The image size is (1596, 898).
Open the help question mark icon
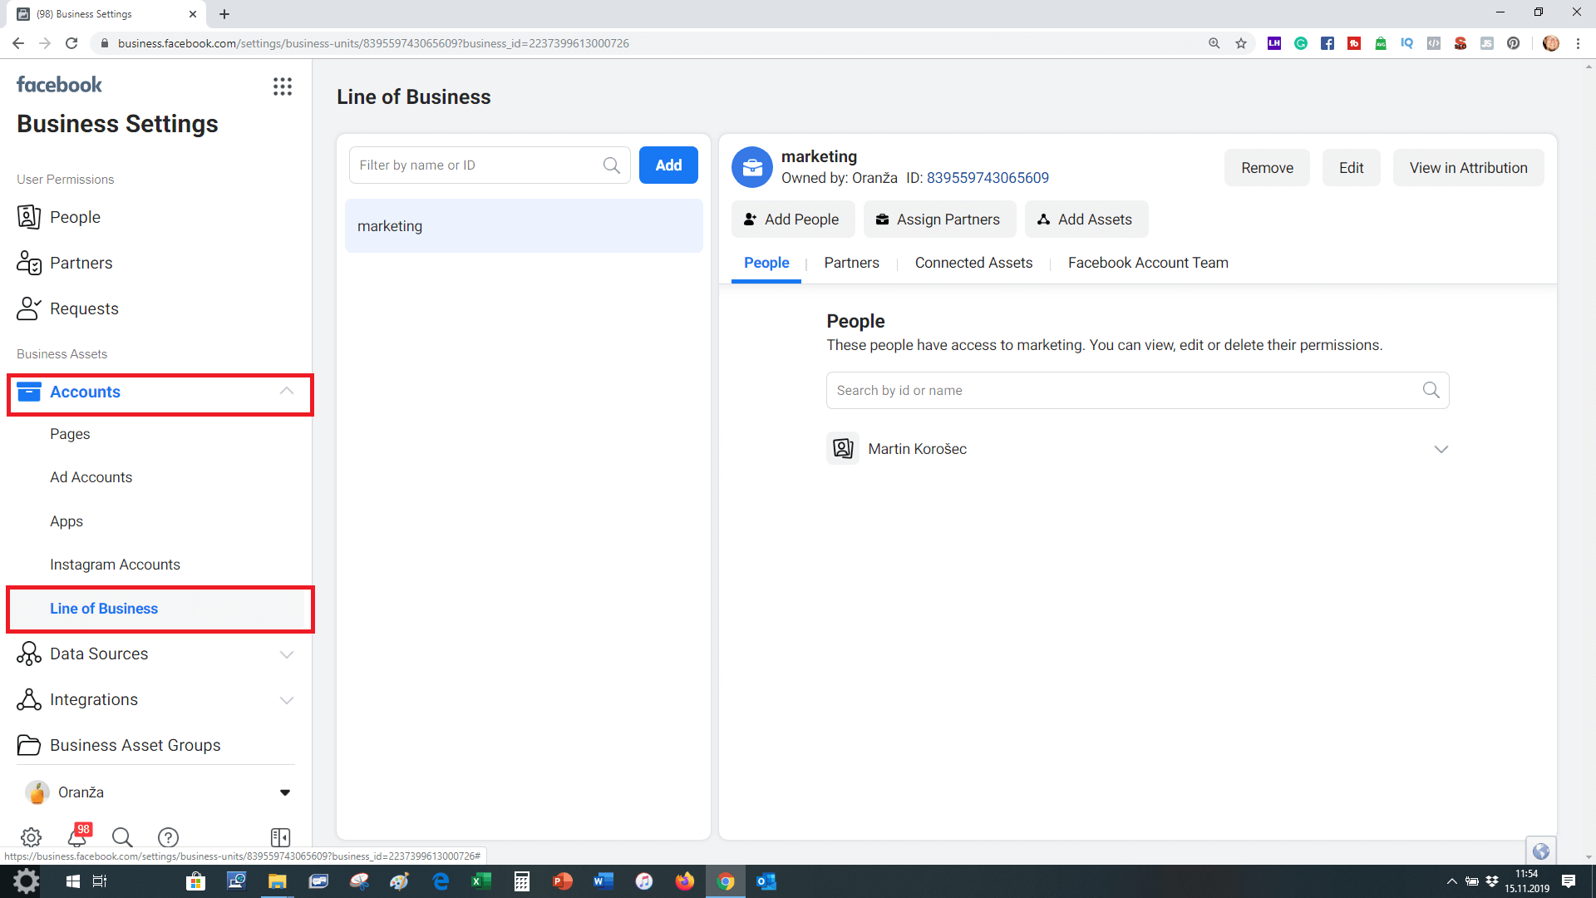[x=168, y=837]
